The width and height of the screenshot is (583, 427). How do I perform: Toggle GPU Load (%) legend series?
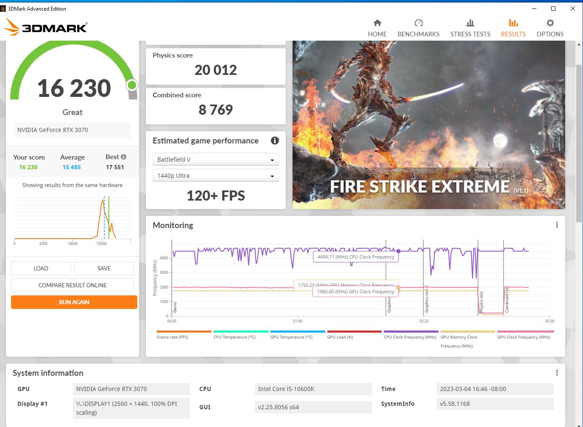pyautogui.click(x=354, y=335)
